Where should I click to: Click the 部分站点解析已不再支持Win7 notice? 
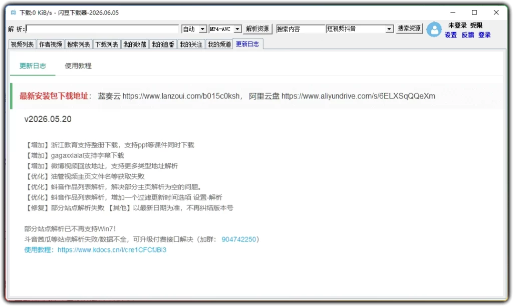click(x=70, y=229)
